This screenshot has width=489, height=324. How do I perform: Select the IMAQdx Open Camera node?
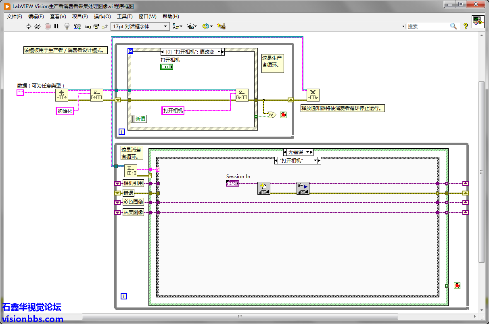point(263,188)
